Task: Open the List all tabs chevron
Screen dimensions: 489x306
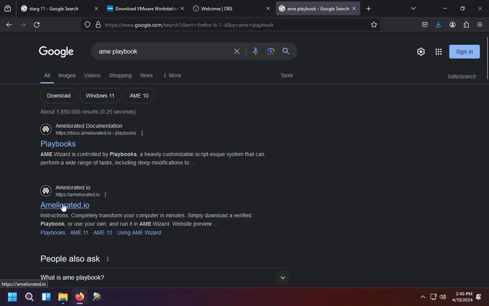Action: tap(413, 8)
